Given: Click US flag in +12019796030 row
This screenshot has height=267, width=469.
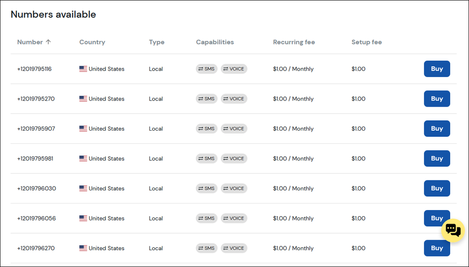Looking at the screenshot, I should (x=83, y=188).
